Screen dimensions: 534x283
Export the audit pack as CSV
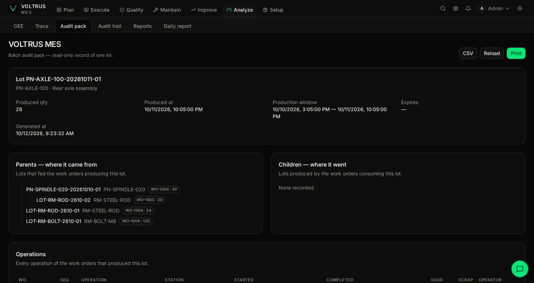pyautogui.click(x=468, y=53)
